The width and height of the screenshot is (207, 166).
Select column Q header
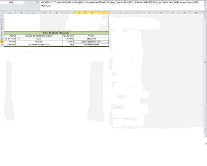(196, 13)
